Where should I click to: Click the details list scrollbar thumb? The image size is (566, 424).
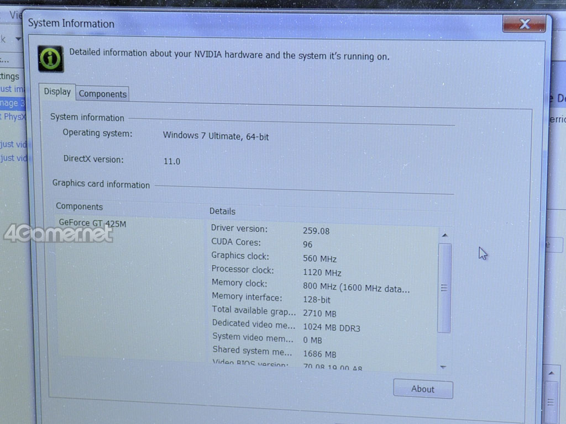tap(444, 288)
